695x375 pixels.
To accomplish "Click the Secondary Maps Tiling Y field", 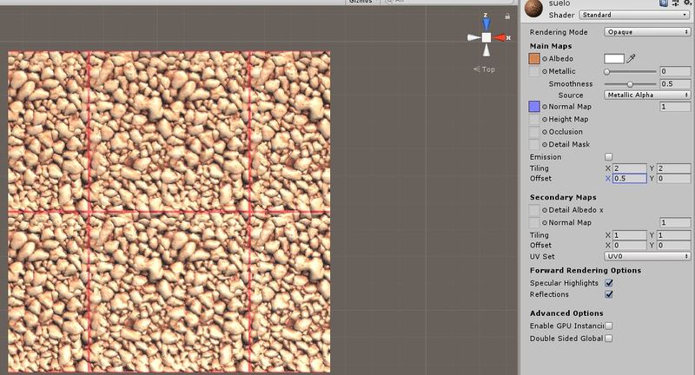I will tap(674, 235).
